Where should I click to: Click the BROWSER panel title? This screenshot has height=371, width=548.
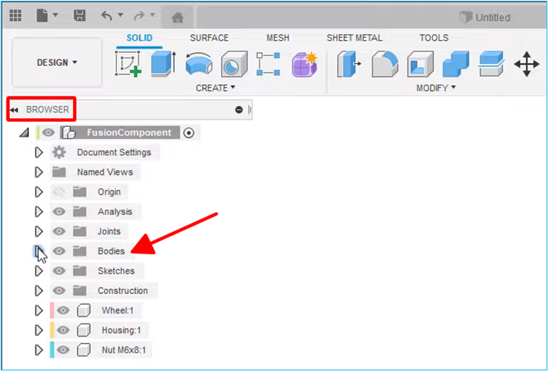coord(48,110)
